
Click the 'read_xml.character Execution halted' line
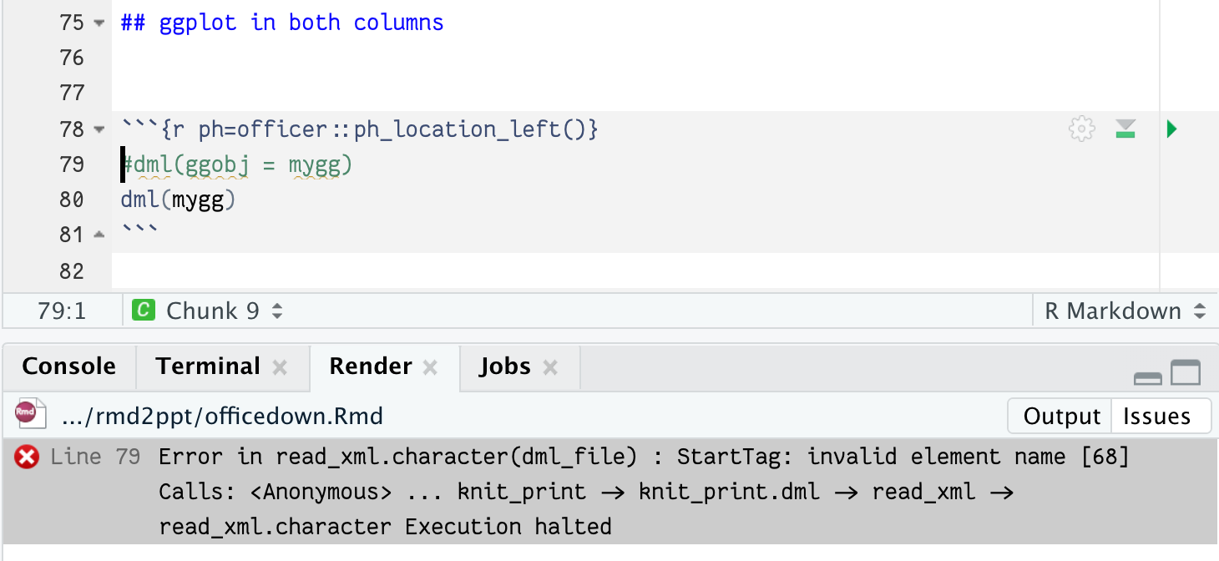(x=385, y=527)
